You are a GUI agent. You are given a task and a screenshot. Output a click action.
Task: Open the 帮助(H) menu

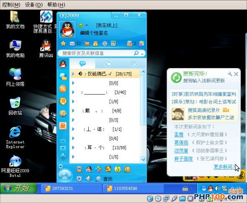pos(56,5)
